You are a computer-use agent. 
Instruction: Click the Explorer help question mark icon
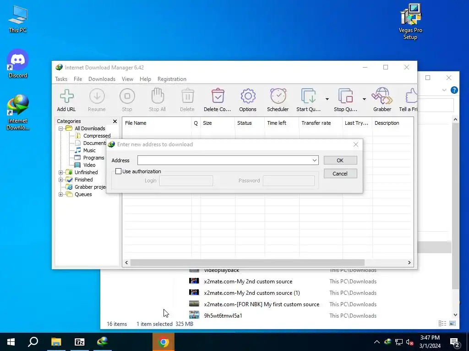[454, 90]
